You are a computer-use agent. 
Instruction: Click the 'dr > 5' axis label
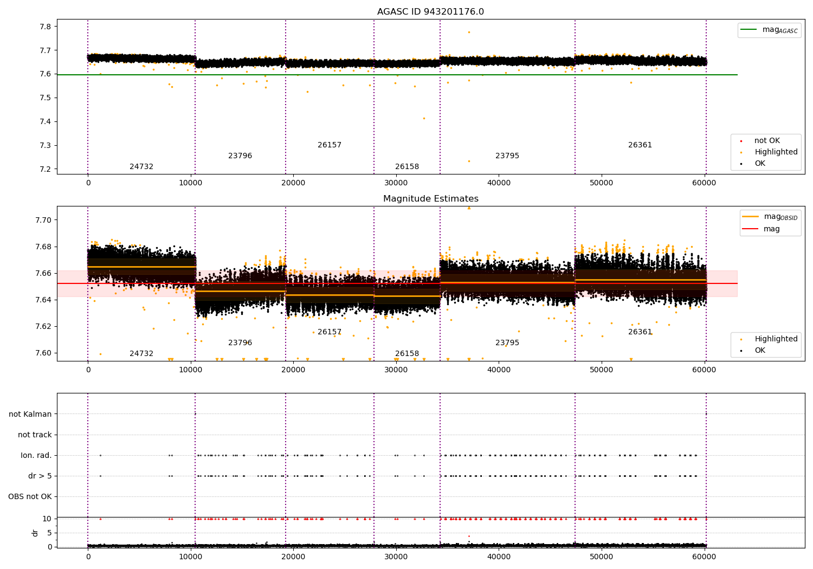click(x=40, y=476)
